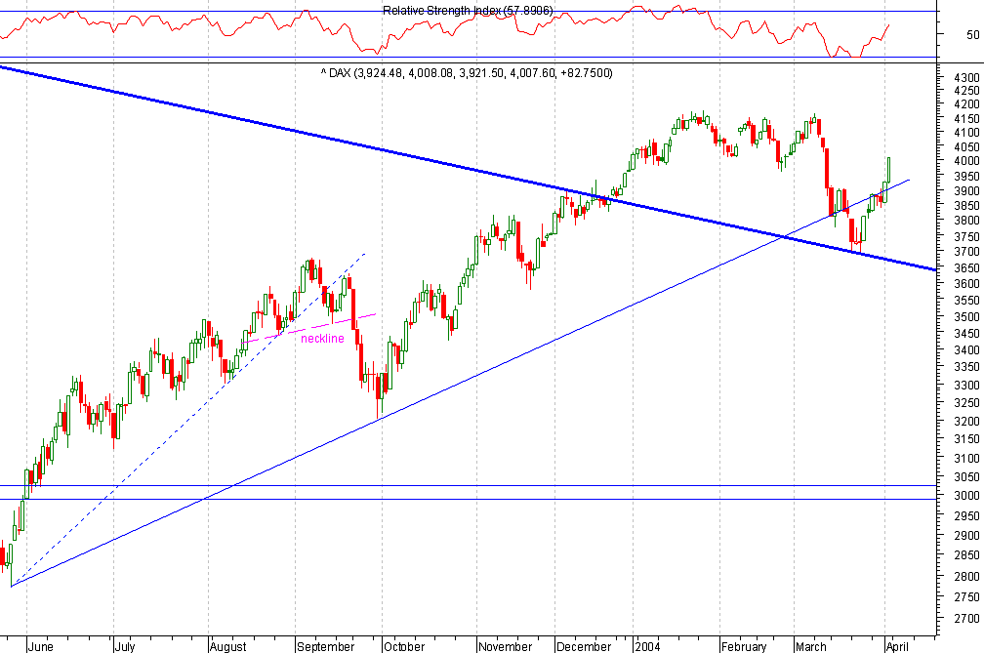
Task: Click the 3400 price axis label
Action: [x=966, y=350]
